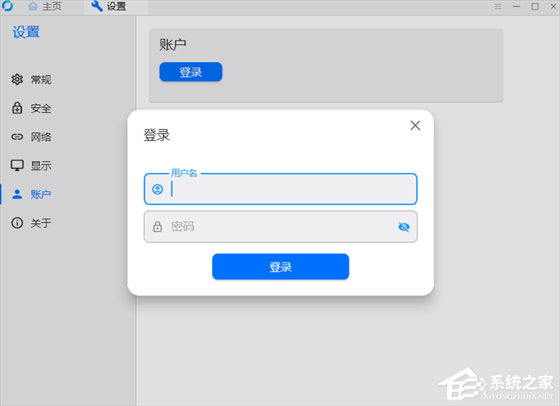
Task: Open the hamburger menu in title bar
Action: coord(498,6)
